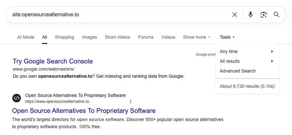
Task: Open the Shopping tab
Action: point(65,37)
